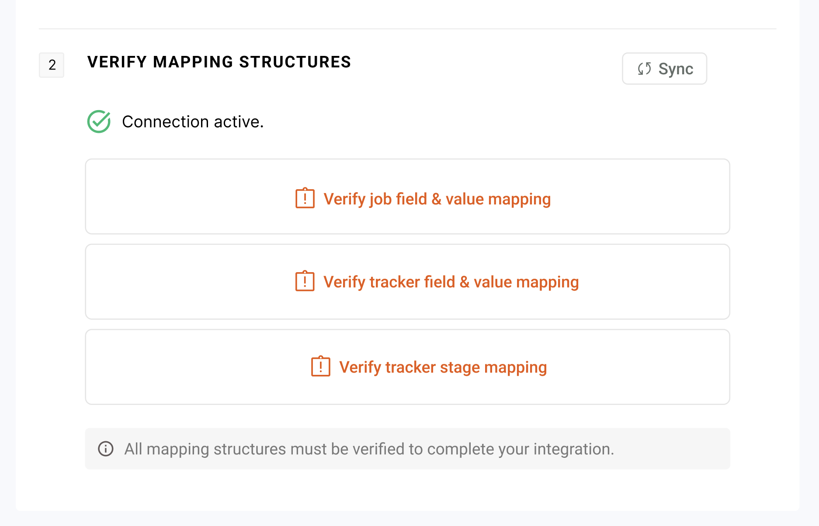The image size is (819, 526).
Task: Click the info circle icon in the notice
Action: point(106,449)
